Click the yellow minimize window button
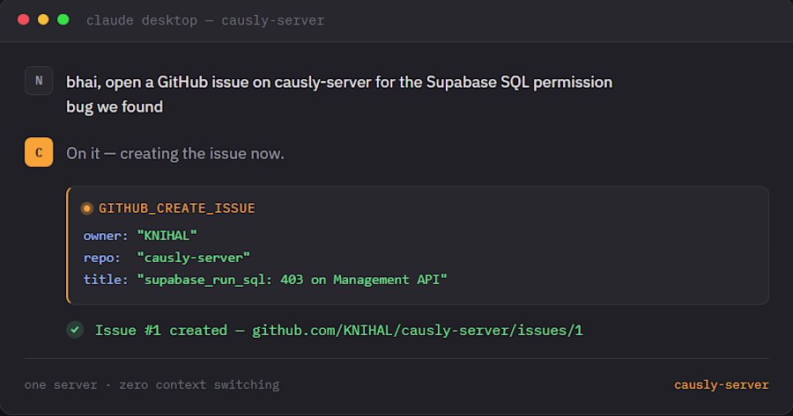Image resolution: width=793 pixels, height=416 pixels. pos(43,19)
